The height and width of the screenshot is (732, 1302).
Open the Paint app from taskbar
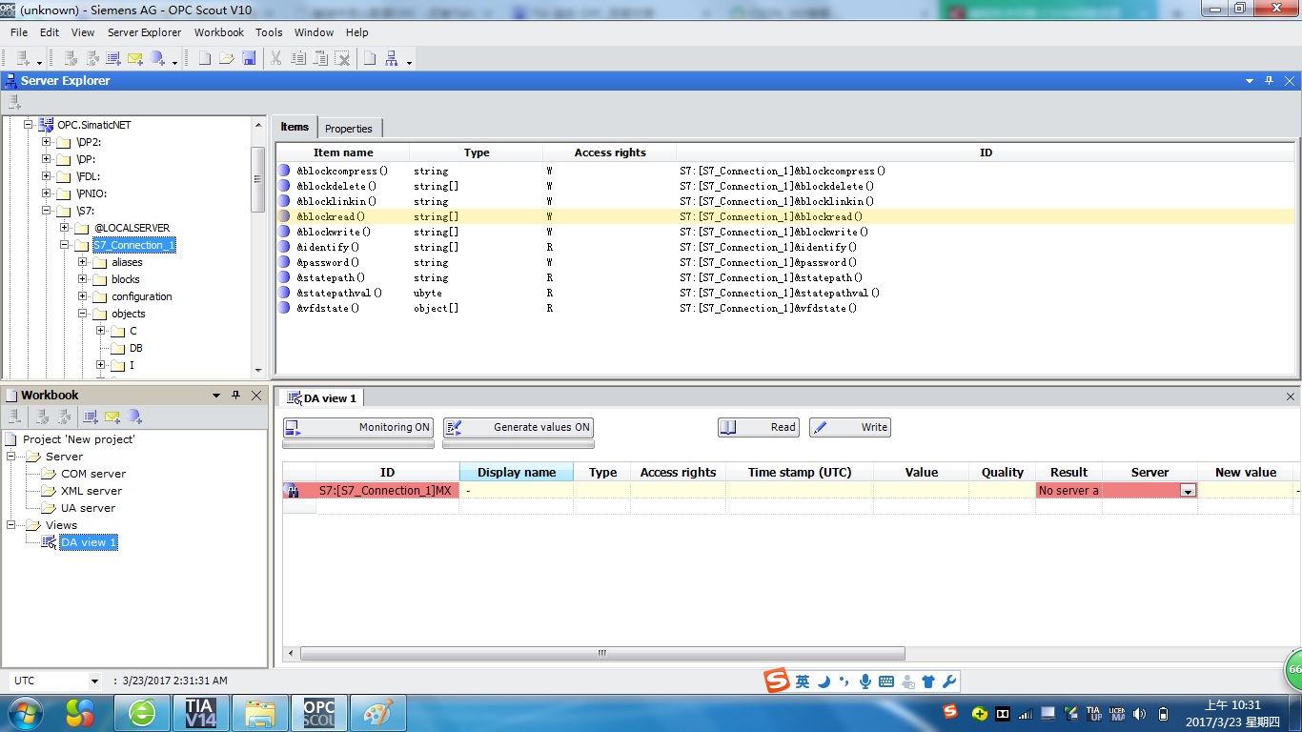tap(377, 713)
